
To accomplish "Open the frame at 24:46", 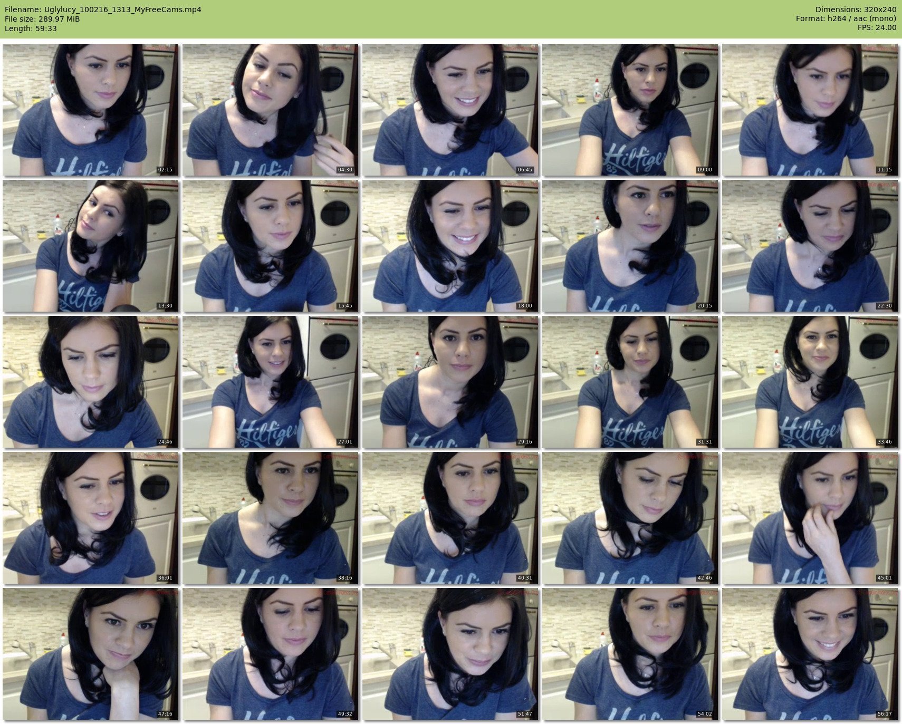I will pos(90,382).
